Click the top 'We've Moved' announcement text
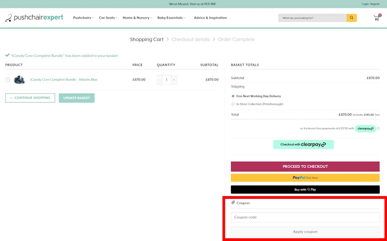This screenshot has width=387, height=241. (x=192, y=4)
